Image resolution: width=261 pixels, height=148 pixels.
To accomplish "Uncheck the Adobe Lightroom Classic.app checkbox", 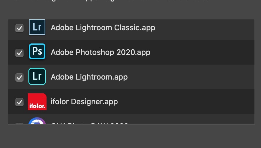I will pos(19,28).
